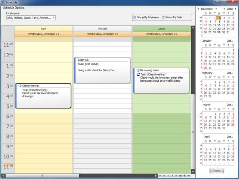This screenshot has width=239, height=179.
Task: Click the plus zoom-in icon
Action: [184, 175]
